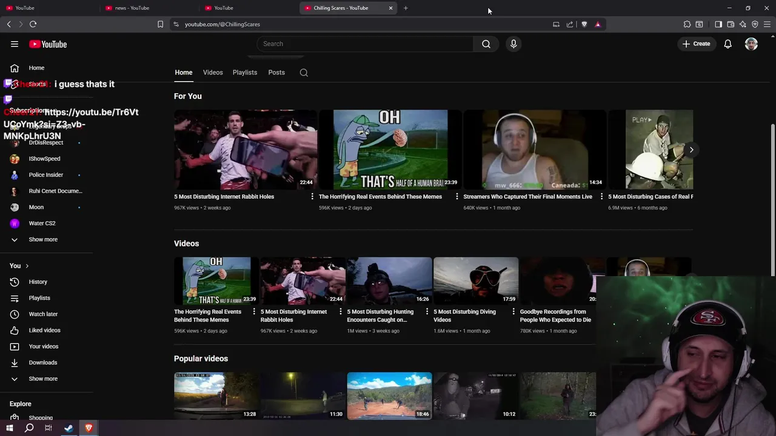Play popular video with 18:46 duration
The height and width of the screenshot is (436, 776).
[389, 396]
